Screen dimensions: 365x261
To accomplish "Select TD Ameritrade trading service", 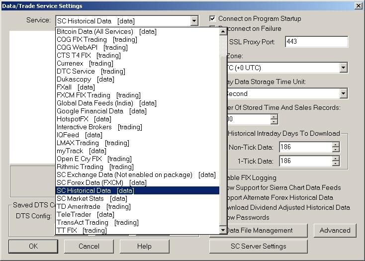I will coord(138,206).
